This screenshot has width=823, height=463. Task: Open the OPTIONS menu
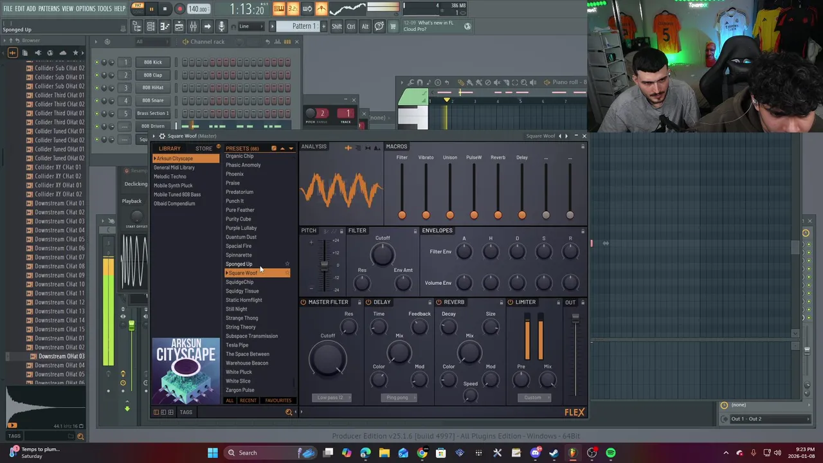tap(86, 9)
